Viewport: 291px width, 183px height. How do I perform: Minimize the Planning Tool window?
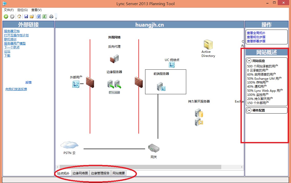[267, 3]
